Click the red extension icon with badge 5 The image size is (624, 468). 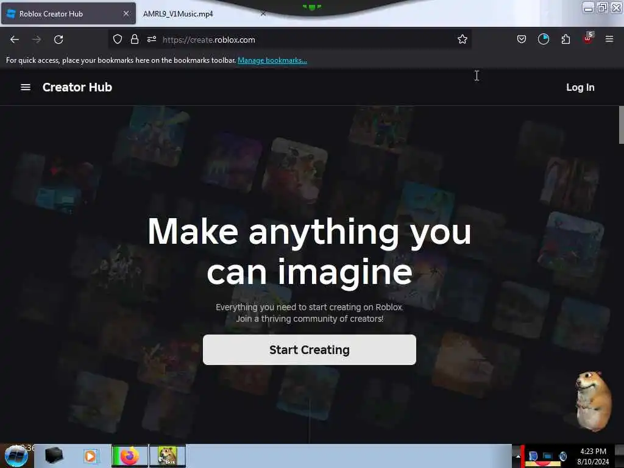tap(588, 38)
